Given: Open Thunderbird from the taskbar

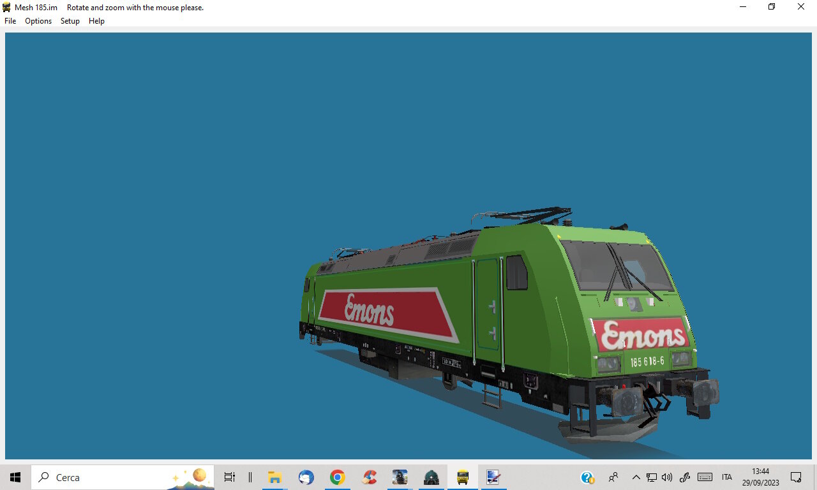Looking at the screenshot, I should [x=306, y=477].
